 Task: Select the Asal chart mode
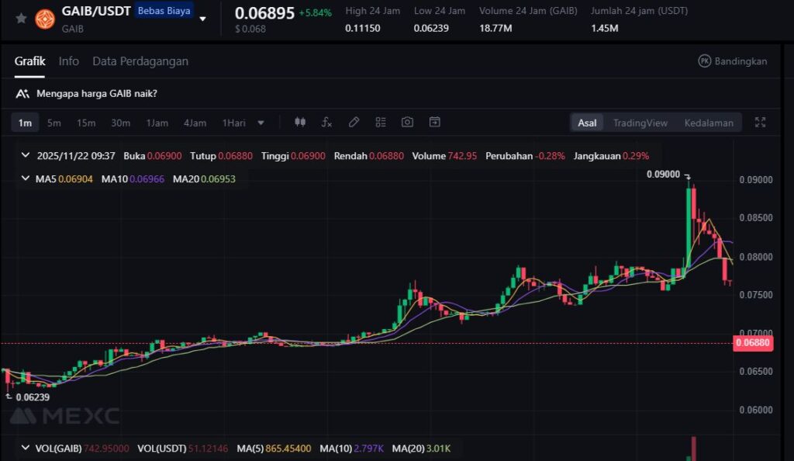(587, 123)
